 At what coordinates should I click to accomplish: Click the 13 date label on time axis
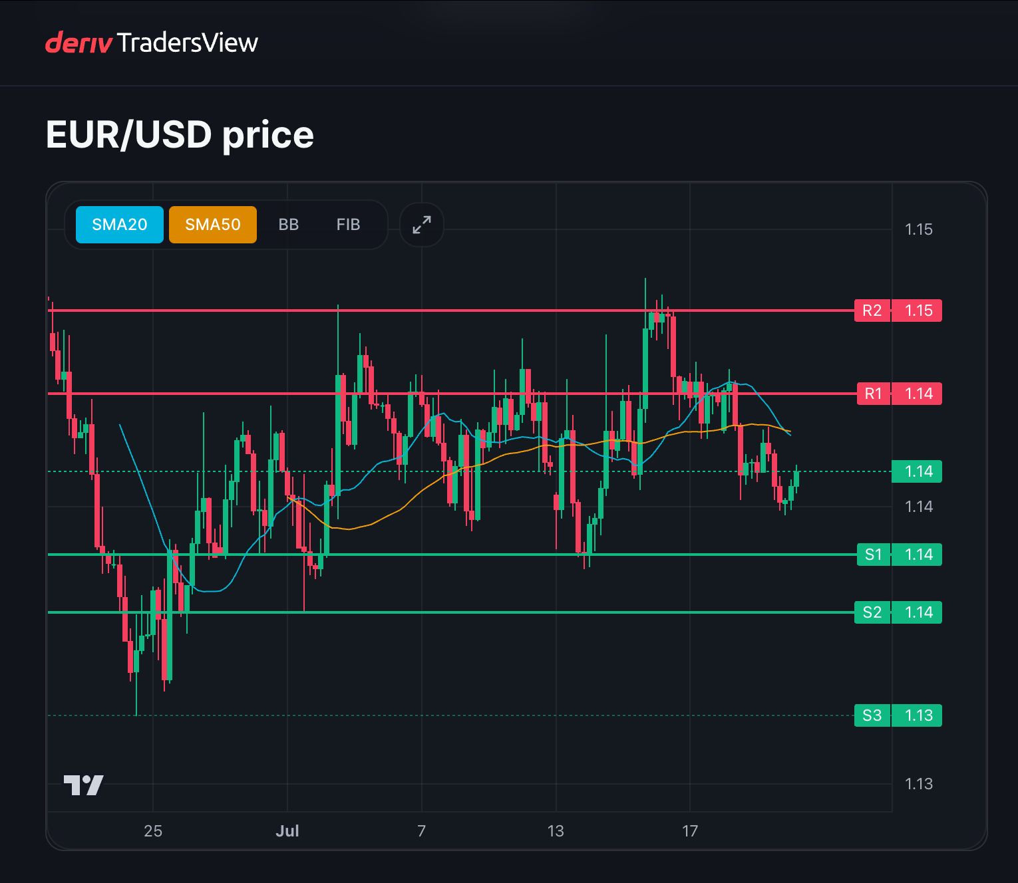pyautogui.click(x=556, y=831)
